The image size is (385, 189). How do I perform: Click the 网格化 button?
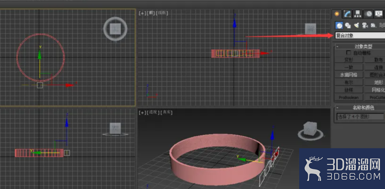tap(375, 90)
